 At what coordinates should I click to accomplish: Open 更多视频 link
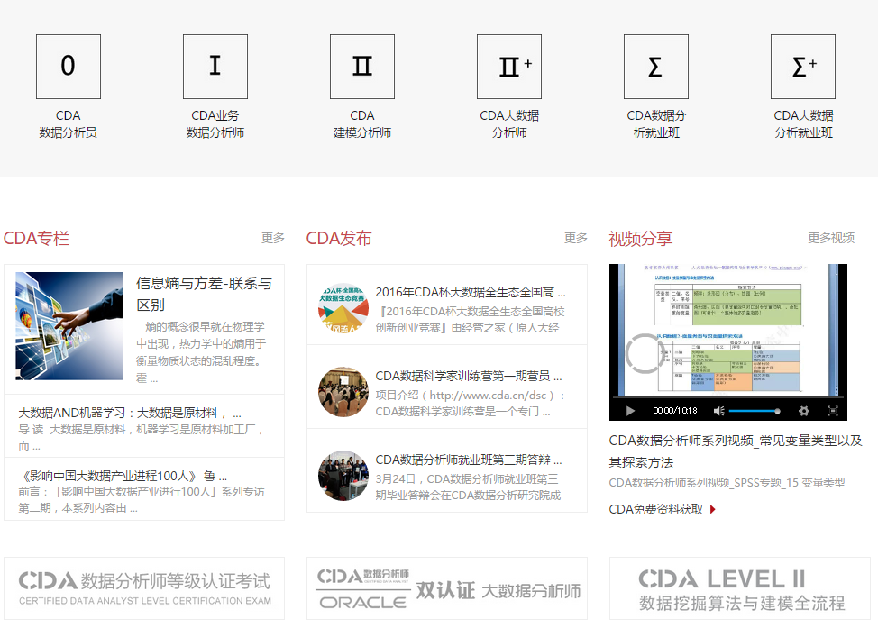[831, 238]
